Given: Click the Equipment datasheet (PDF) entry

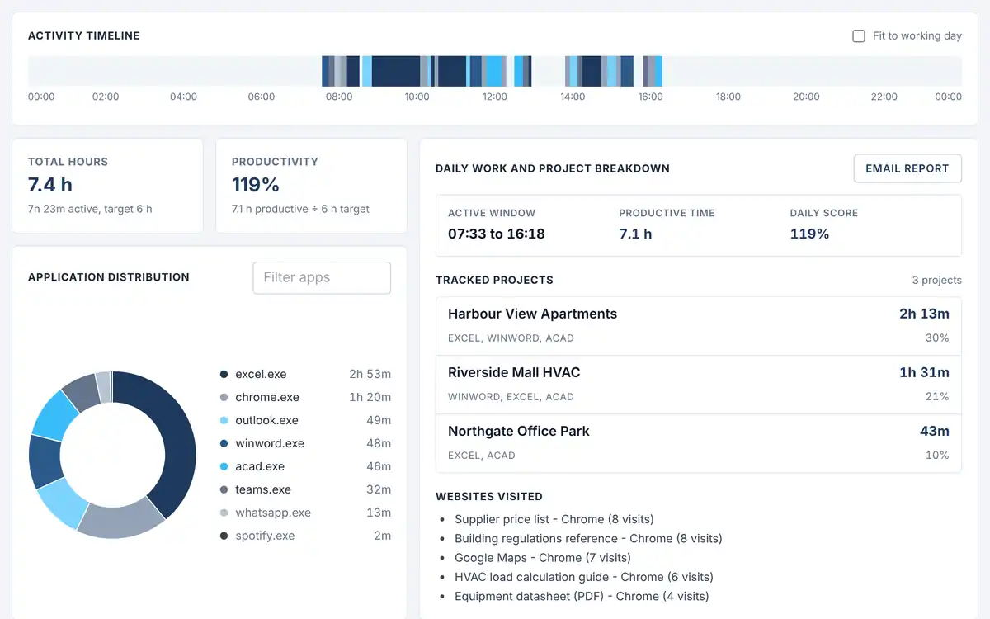Looking at the screenshot, I should click(582, 596).
